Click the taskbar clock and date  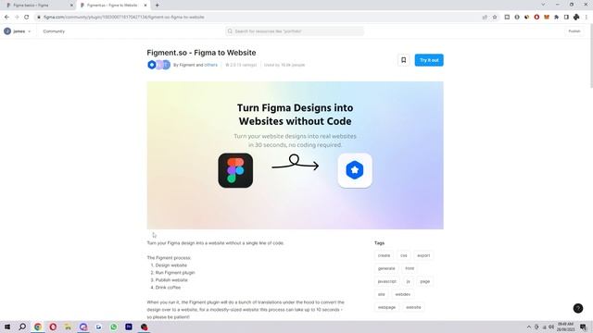click(x=566, y=327)
